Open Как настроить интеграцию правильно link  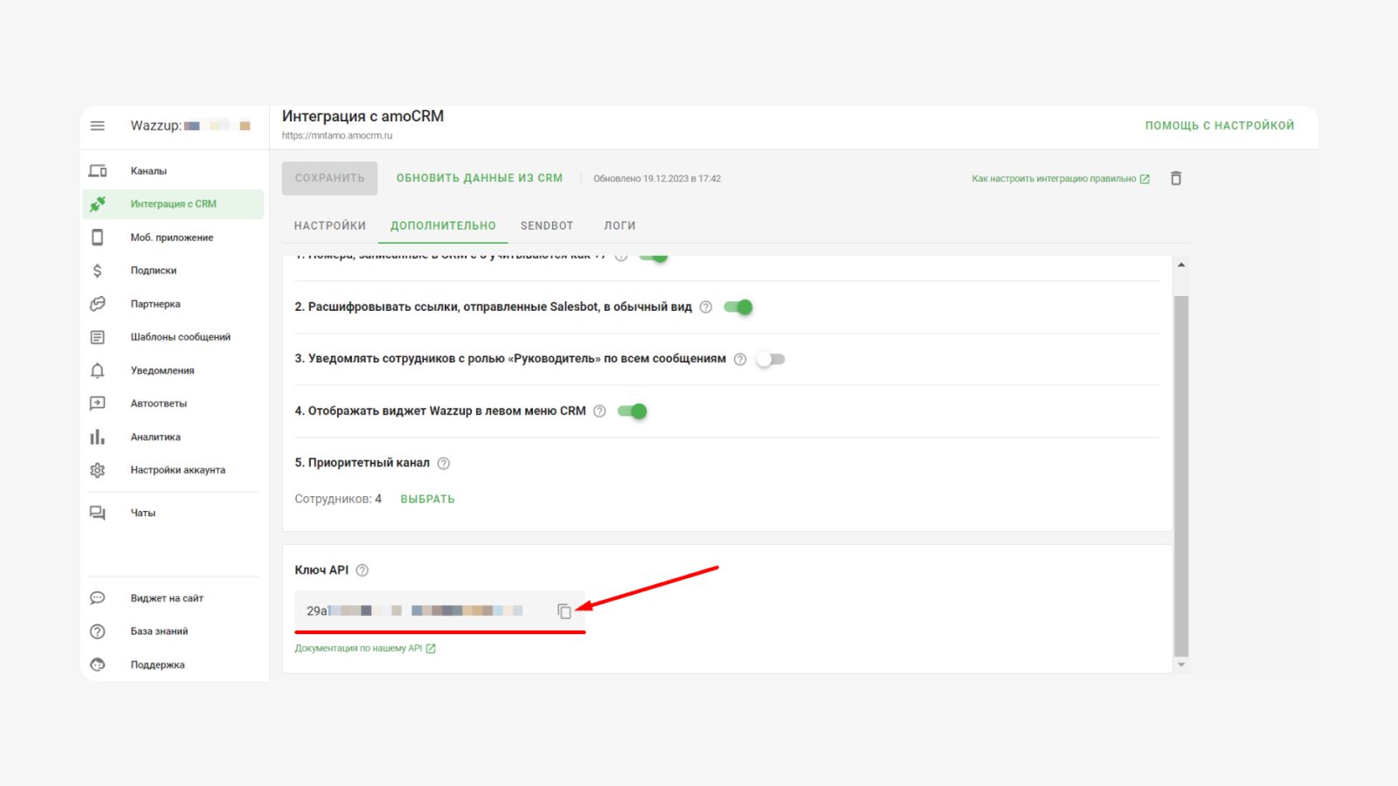(x=1061, y=179)
